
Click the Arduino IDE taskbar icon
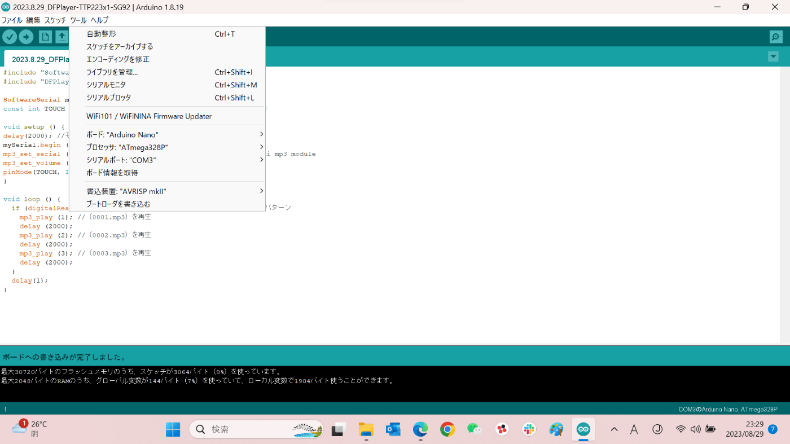583,429
